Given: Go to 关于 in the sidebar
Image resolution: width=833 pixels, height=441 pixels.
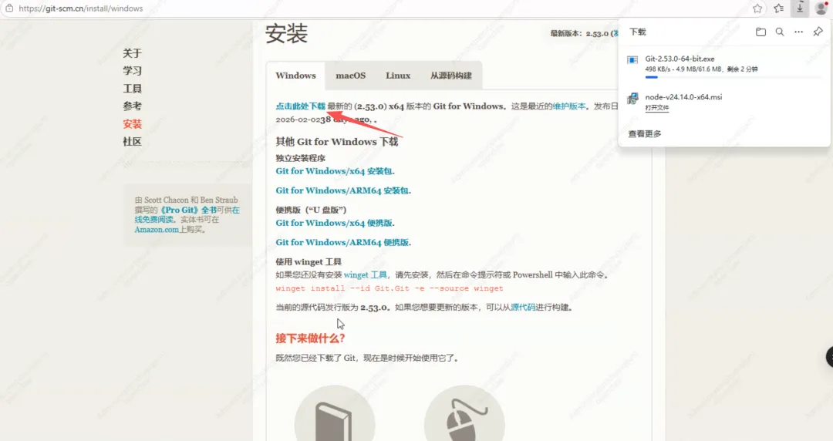Looking at the screenshot, I should point(133,53).
